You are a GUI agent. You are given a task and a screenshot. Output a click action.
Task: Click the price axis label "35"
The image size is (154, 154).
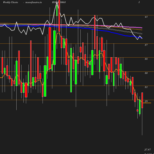point(146,59)
